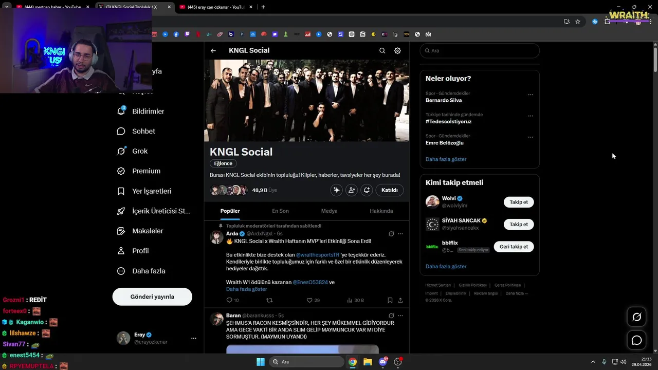Open floating Grok button at bottom right
This screenshot has width=658, height=370.
pyautogui.click(x=636, y=317)
